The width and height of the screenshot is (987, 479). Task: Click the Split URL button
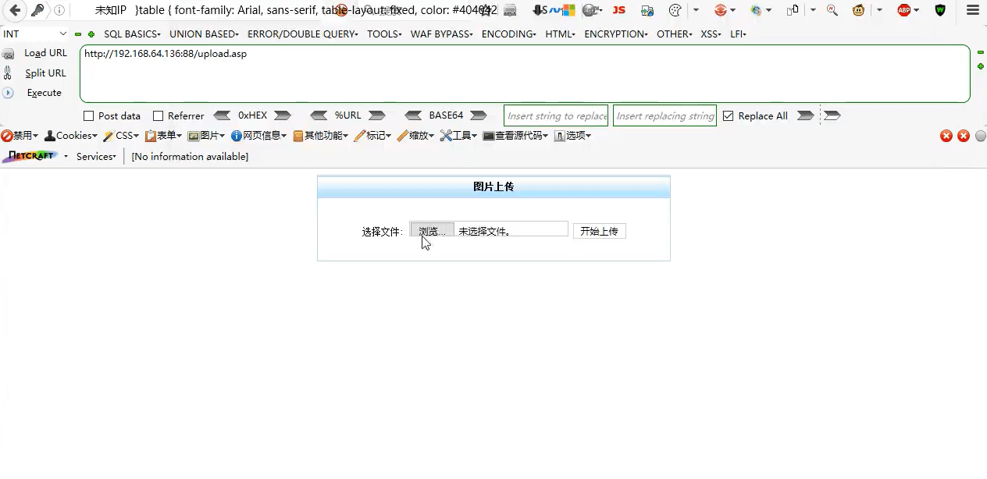(x=35, y=73)
